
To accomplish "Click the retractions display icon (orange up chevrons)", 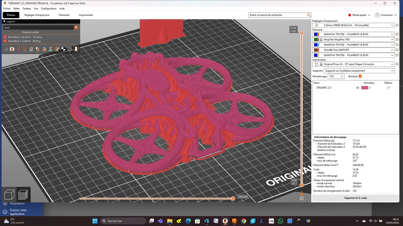I will 18,49.
